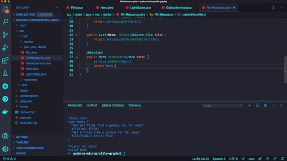Switch to Film.java tab

click(x=75, y=8)
